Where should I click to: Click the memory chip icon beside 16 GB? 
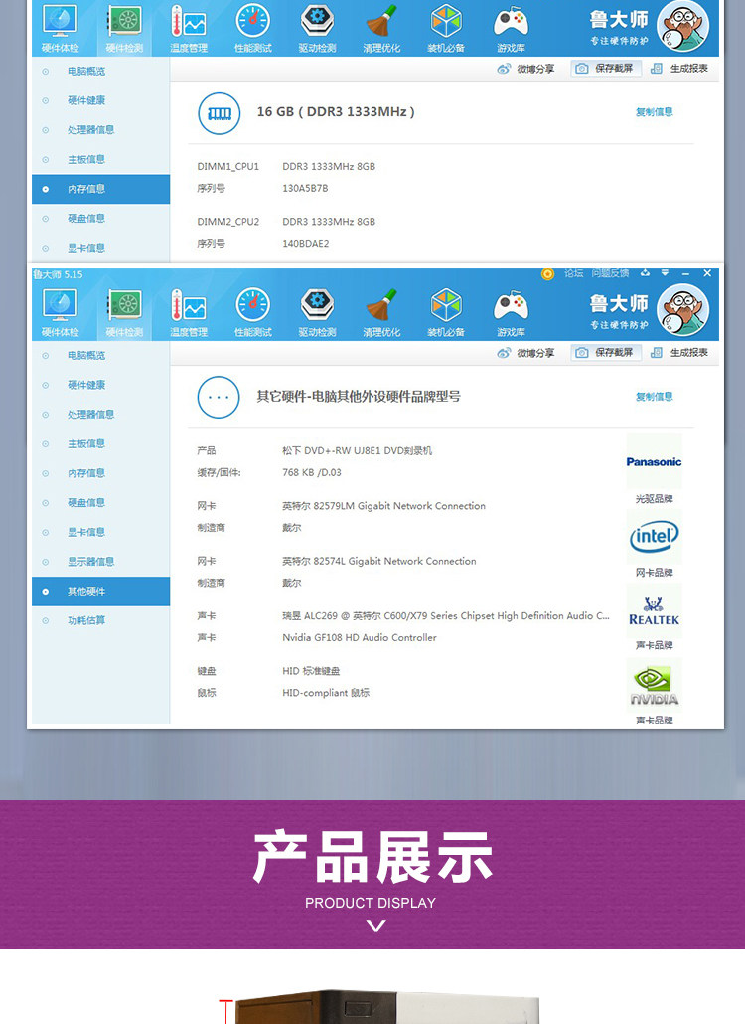[x=220, y=113]
